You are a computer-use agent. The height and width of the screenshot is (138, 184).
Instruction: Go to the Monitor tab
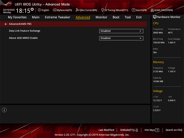(x=101, y=17)
